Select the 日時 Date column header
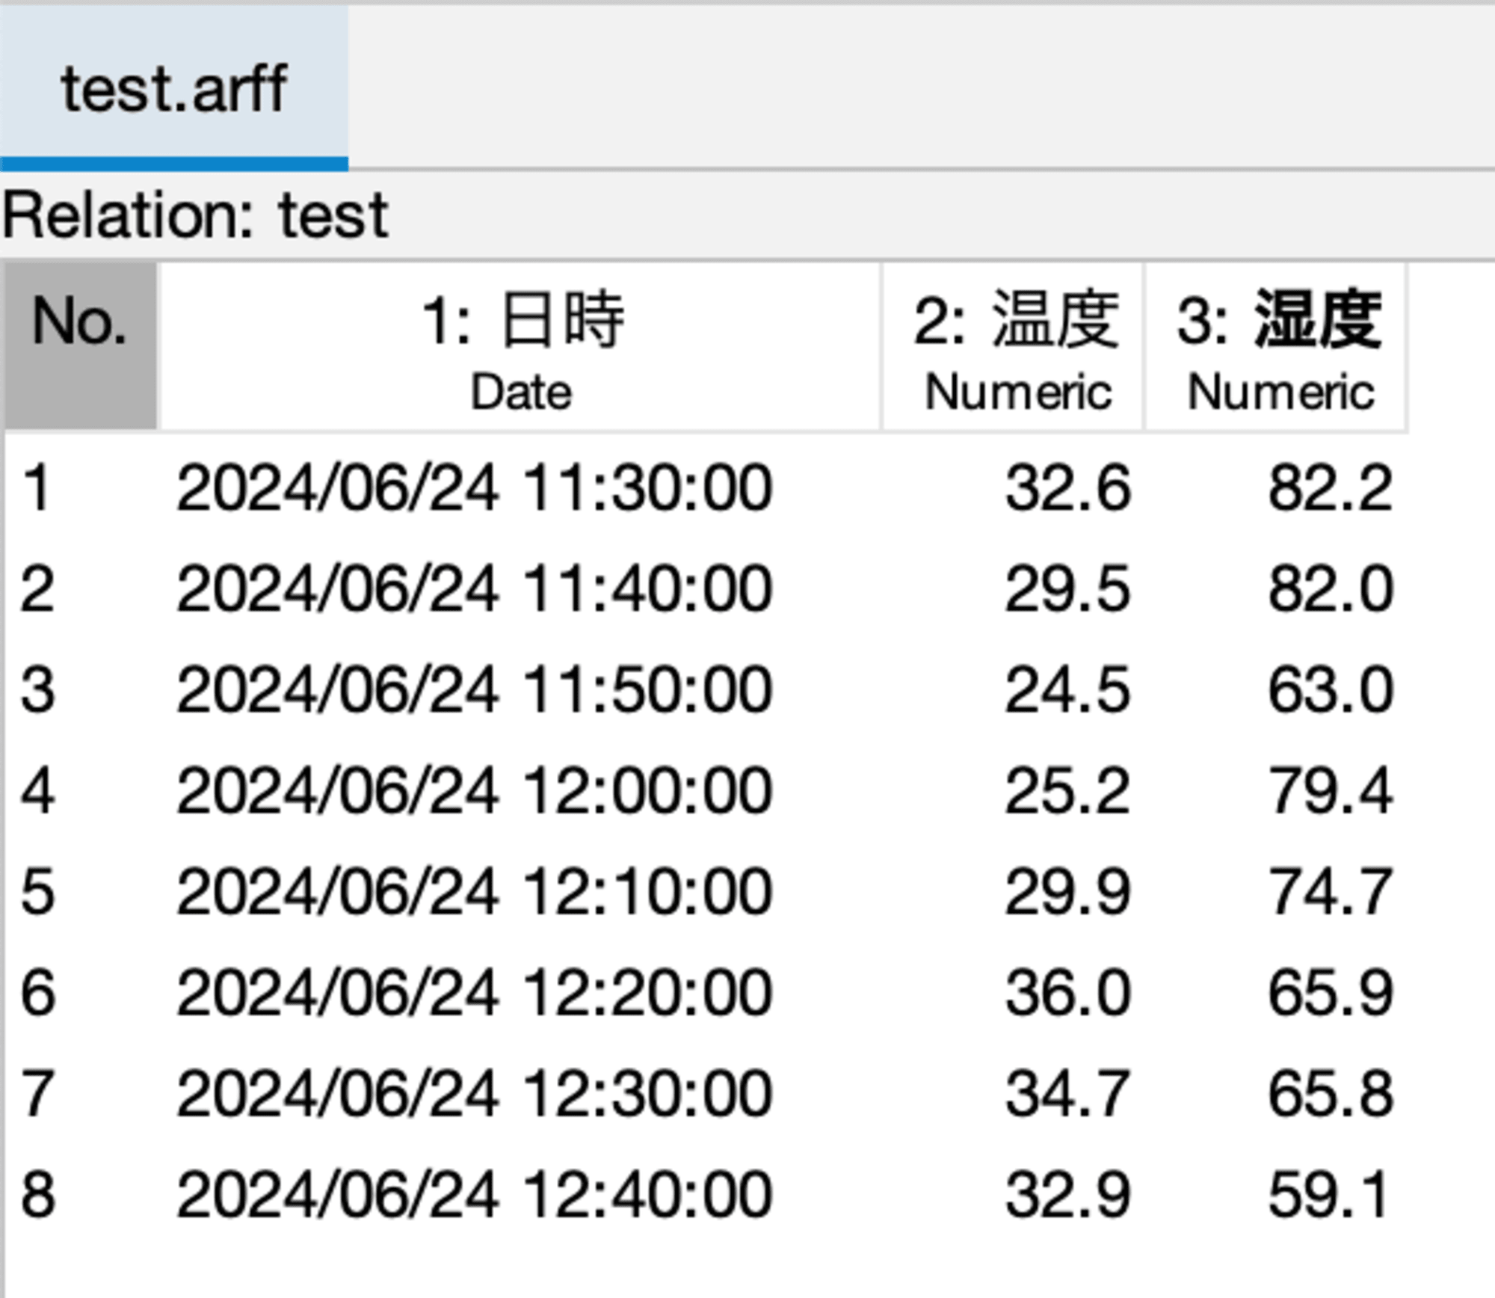Image resolution: width=1495 pixels, height=1298 pixels. [x=521, y=346]
